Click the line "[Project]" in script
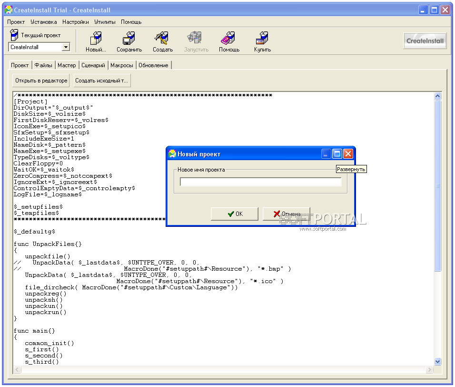 pyautogui.click(x=30, y=102)
